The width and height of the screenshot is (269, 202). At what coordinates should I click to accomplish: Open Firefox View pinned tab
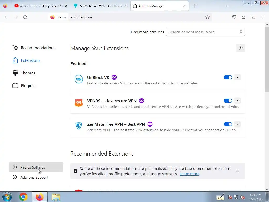coord(5,6)
